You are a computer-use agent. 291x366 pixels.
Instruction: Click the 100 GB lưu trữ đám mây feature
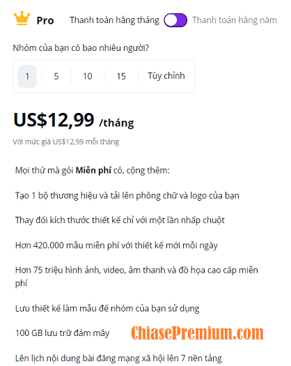tap(62, 333)
